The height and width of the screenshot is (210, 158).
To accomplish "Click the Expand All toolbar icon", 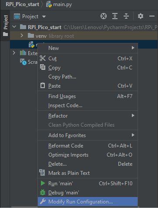I will click(115, 16).
